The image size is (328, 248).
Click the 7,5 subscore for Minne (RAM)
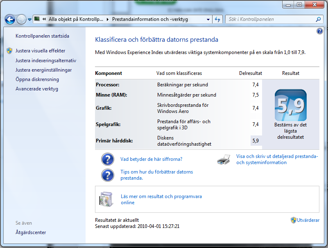pos(256,95)
